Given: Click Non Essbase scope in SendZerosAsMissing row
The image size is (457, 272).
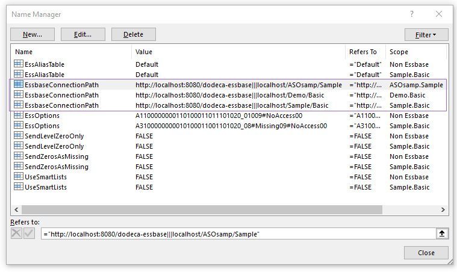Looking at the screenshot, I should 409,156.
